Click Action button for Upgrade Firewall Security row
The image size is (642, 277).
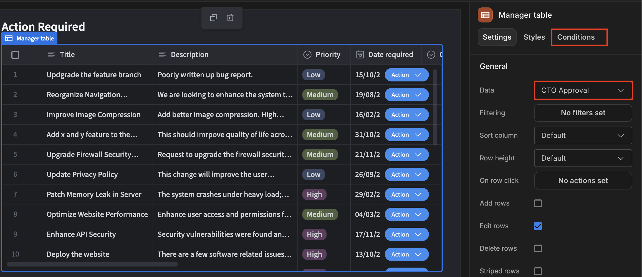pyautogui.click(x=406, y=155)
